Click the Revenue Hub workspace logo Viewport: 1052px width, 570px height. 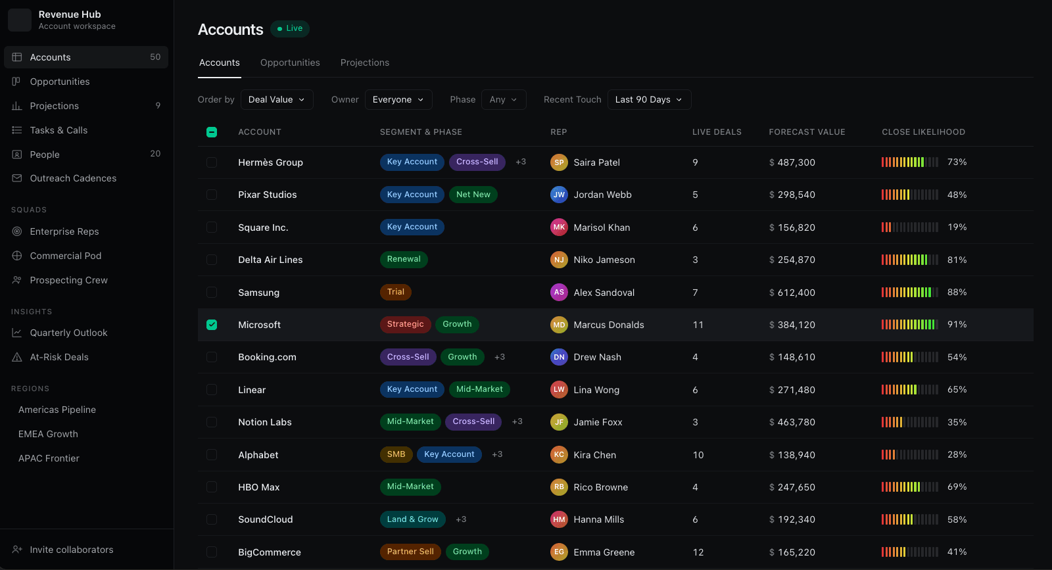point(20,20)
